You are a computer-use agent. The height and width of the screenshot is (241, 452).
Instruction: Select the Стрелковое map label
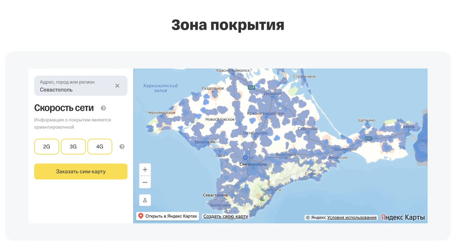pyautogui.click(x=305, y=76)
